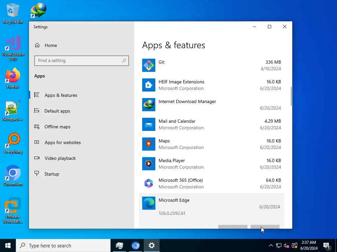The width and height of the screenshot is (337, 252).
Task: Click the 4/10/2024 install date
Action: click(271, 69)
